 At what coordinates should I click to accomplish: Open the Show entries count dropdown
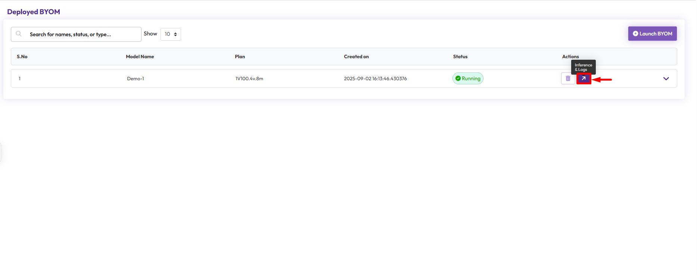[x=171, y=34]
